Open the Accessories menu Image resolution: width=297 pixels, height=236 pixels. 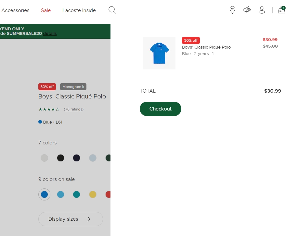coord(15,10)
